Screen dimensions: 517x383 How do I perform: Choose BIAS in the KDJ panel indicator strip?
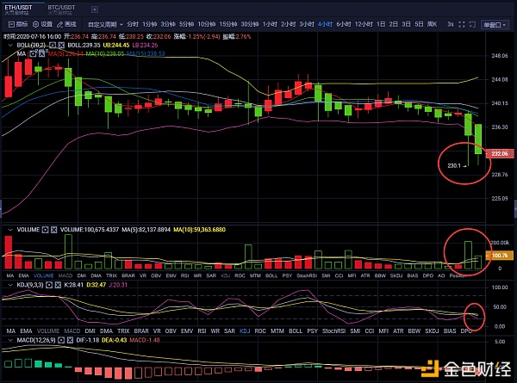click(x=450, y=331)
